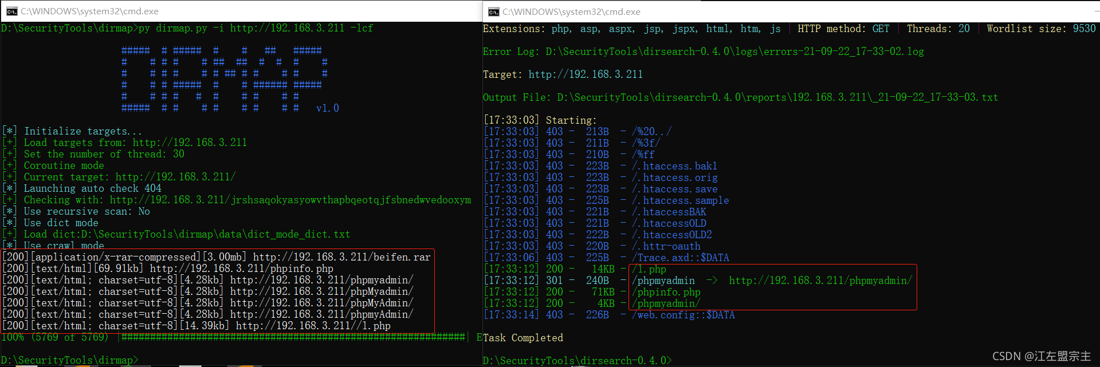Click the 'Checking with:' random URL line
The height and width of the screenshot is (367, 1100).
(237, 200)
